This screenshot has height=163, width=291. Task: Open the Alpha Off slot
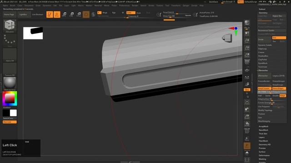(x=10, y=55)
